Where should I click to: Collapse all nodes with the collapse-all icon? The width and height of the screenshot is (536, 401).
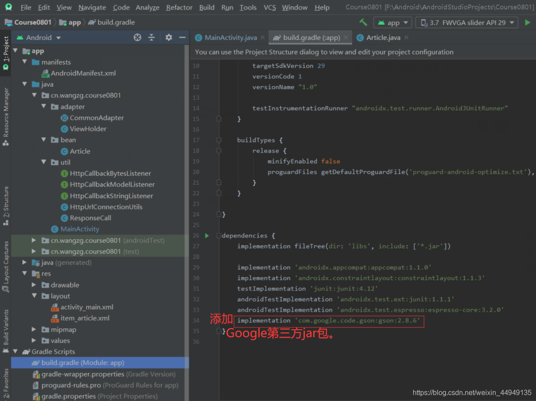(151, 38)
